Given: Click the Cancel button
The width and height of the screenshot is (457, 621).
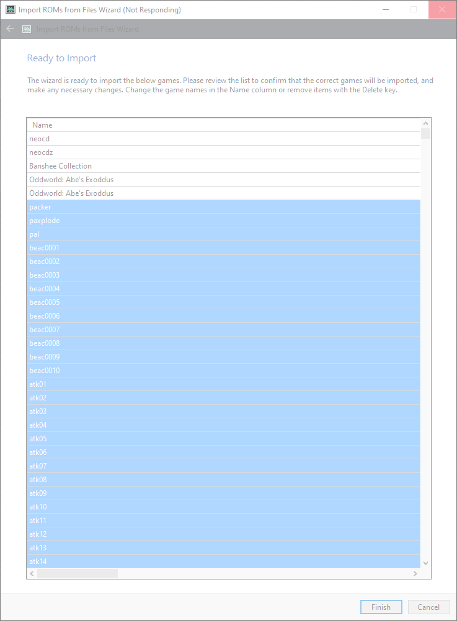Looking at the screenshot, I should (428, 607).
